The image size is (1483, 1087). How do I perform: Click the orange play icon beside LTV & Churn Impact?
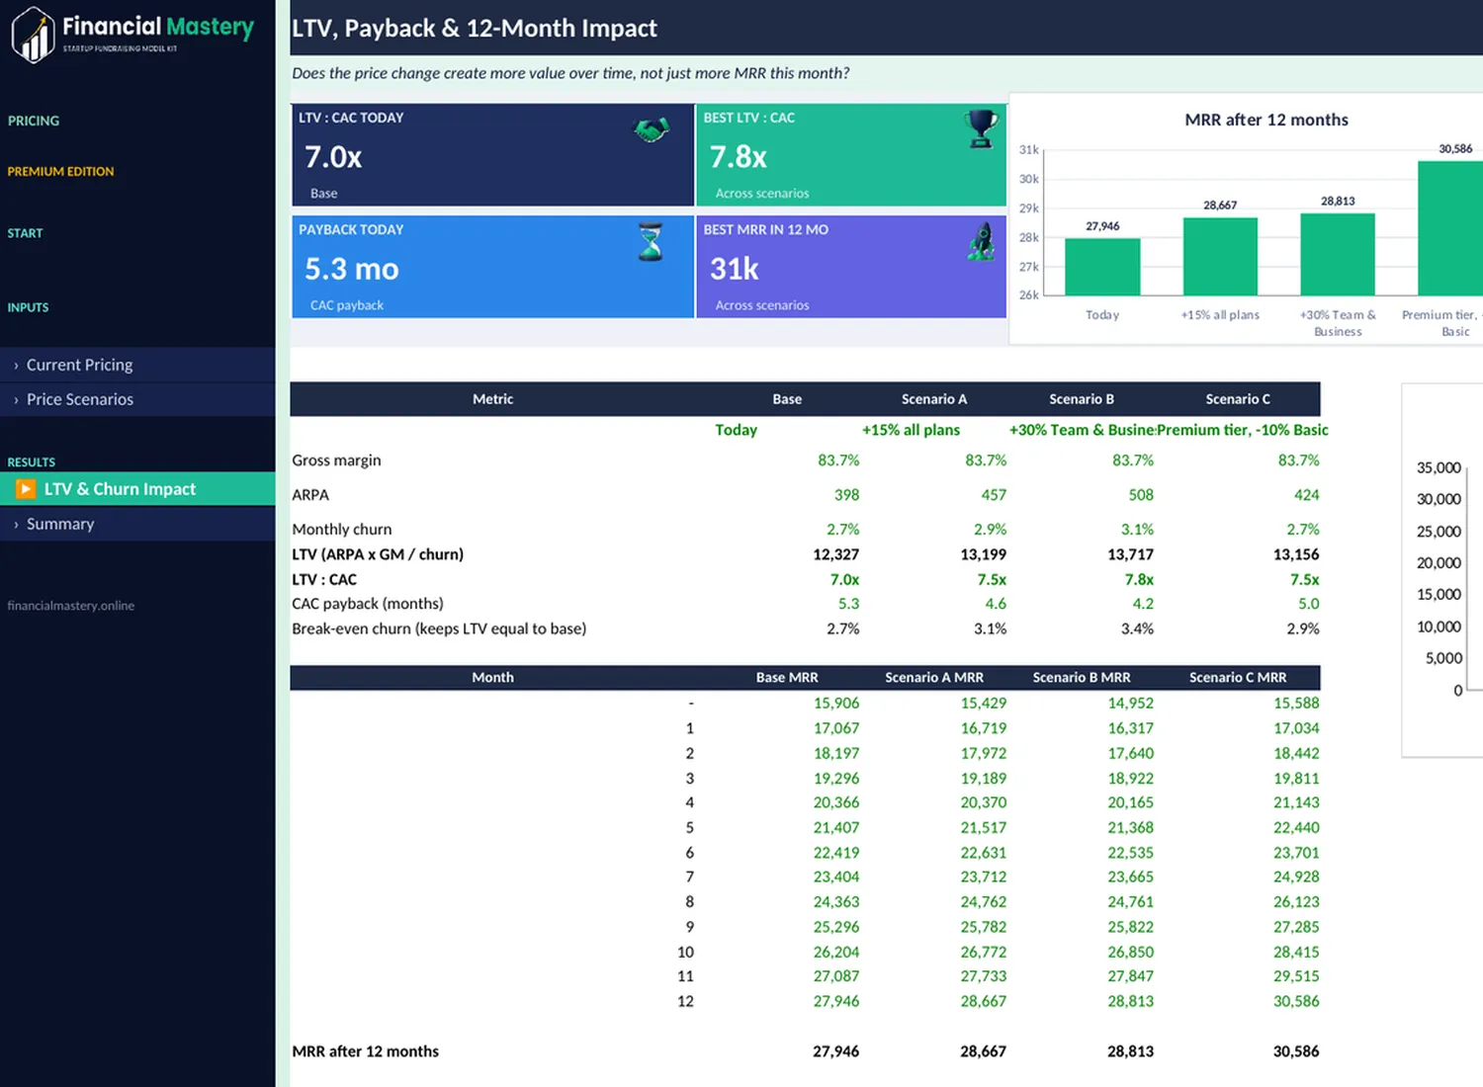point(26,489)
